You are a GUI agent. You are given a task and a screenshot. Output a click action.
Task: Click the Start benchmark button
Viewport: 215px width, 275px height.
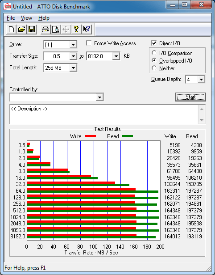coord(190,97)
